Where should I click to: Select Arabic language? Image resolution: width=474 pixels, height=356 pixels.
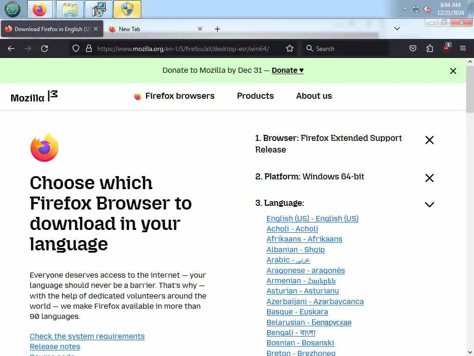[288, 260]
